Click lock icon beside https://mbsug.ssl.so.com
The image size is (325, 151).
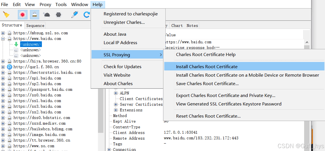pos(10,33)
